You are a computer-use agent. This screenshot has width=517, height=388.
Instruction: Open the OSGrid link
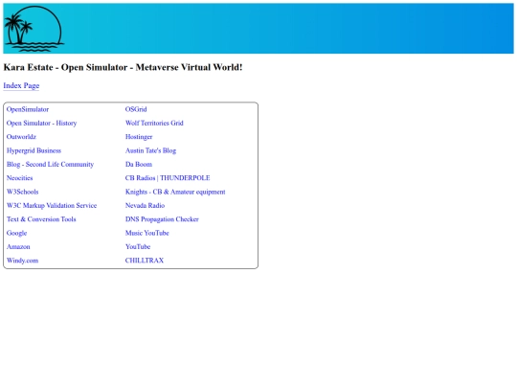coord(136,109)
